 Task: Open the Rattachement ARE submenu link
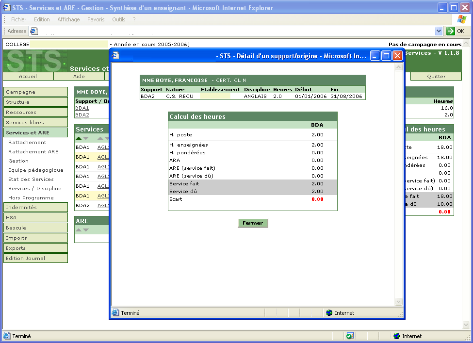tap(33, 151)
